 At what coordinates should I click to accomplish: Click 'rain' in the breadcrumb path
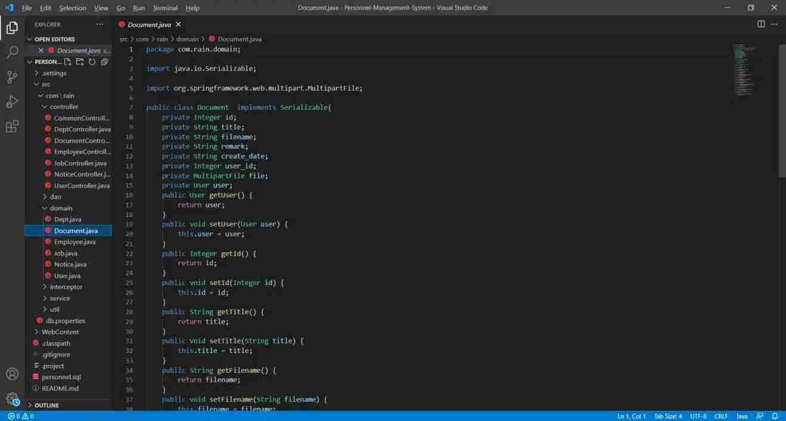click(x=162, y=39)
